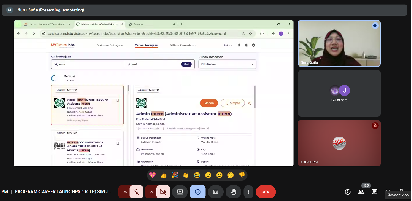The height and width of the screenshot is (201, 412).
Task: Send the party popper reaction
Action: 175,175
